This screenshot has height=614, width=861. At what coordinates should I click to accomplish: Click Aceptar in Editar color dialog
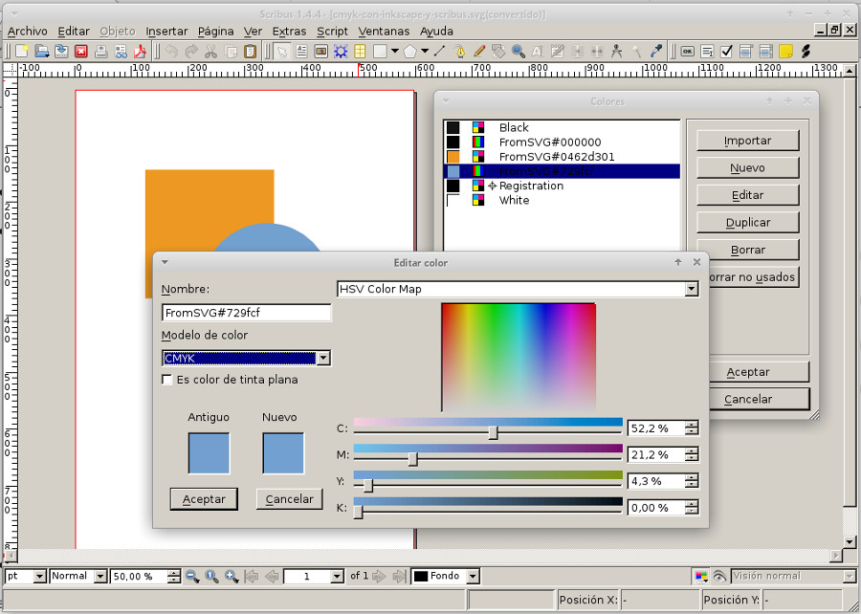click(x=204, y=499)
